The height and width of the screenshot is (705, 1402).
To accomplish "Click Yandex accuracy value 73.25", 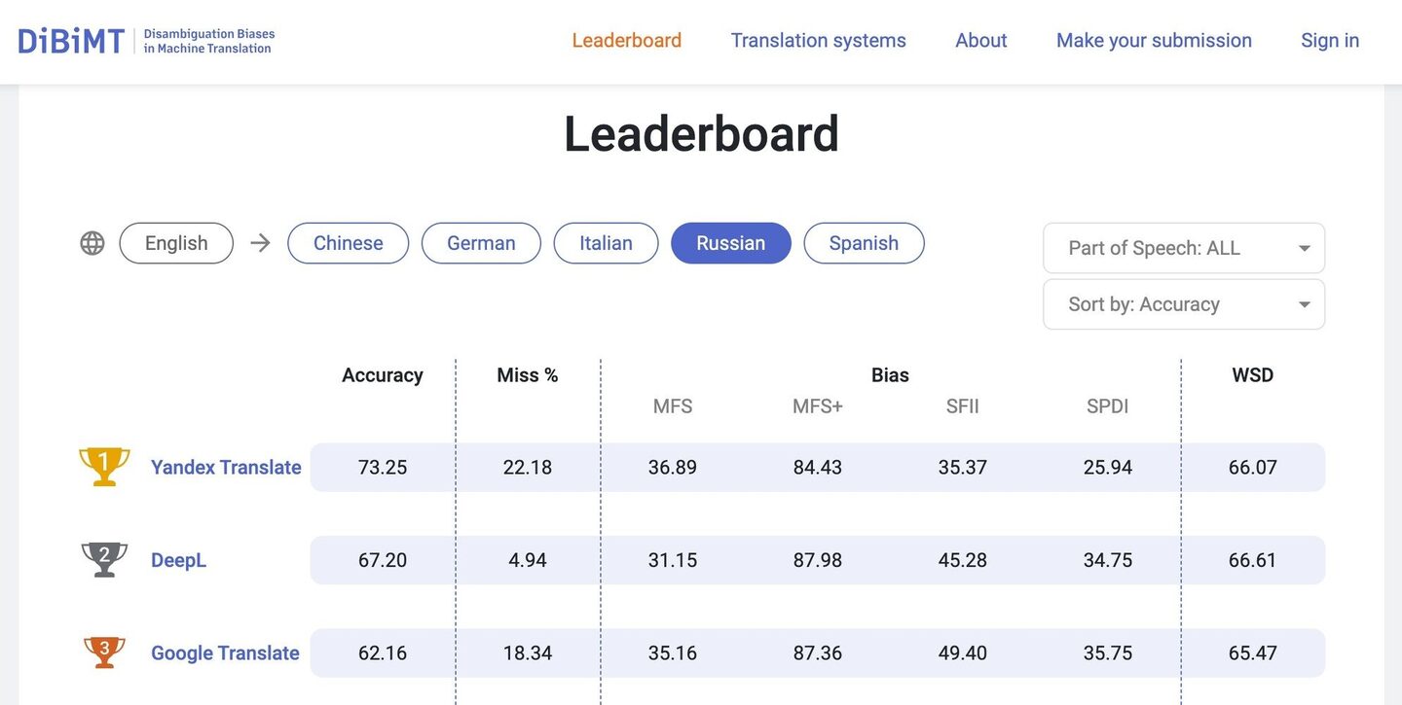I will [383, 468].
